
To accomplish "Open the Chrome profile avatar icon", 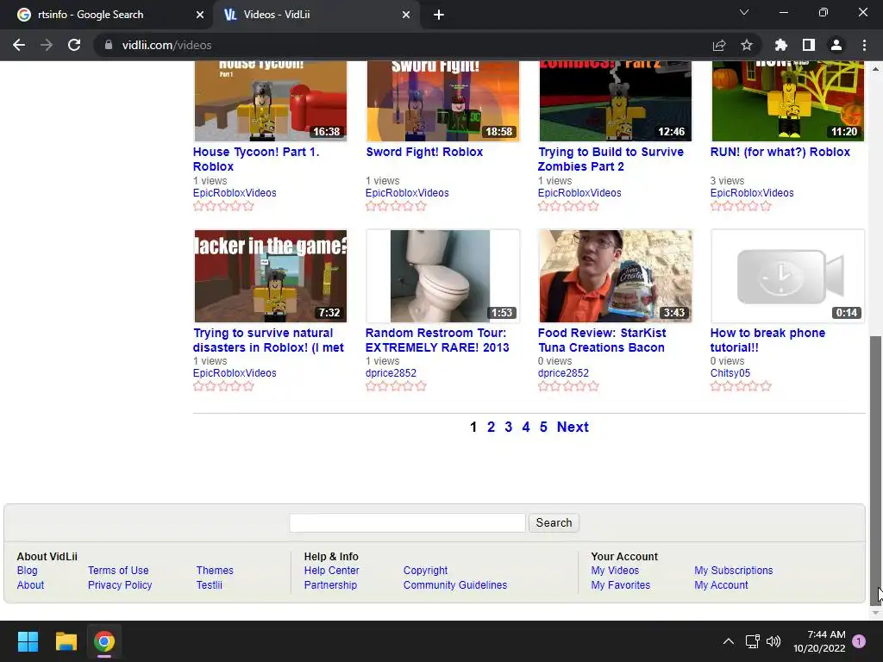I will [836, 45].
